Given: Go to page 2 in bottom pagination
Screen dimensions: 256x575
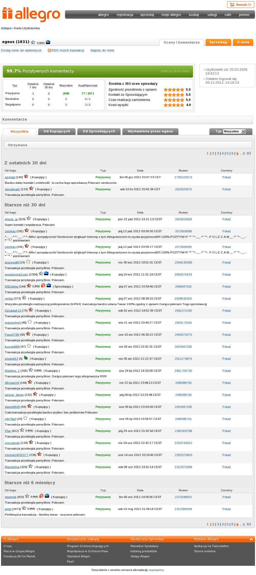Looking at the screenshot, I should 213,524.
